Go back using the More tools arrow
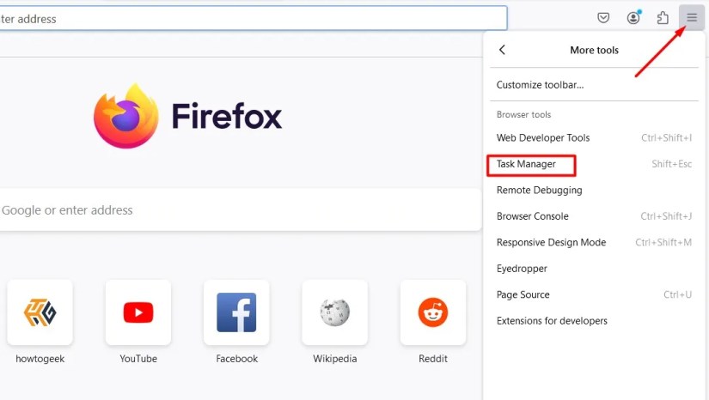This screenshot has width=709, height=400. (502, 50)
